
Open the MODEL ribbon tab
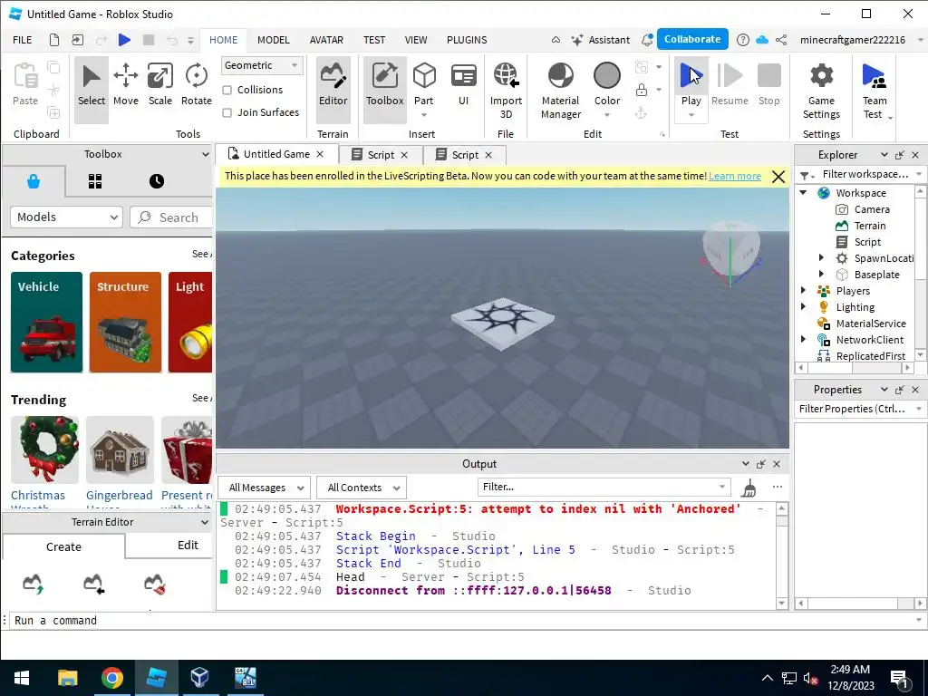(x=274, y=40)
